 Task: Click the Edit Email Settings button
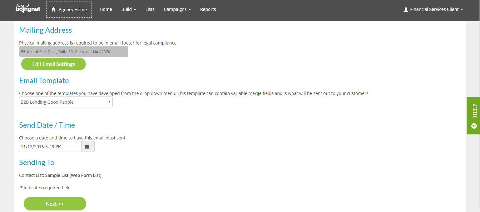point(53,64)
